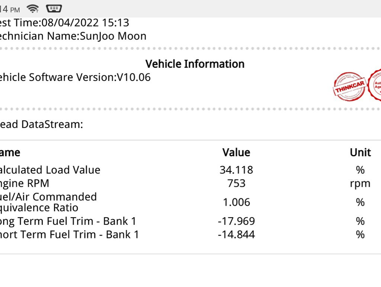Tap the VCI connector status icon
The width and height of the screenshot is (381, 287).
click(54, 9)
